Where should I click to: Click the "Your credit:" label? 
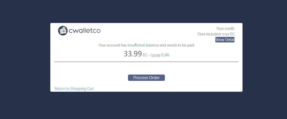click(x=226, y=29)
